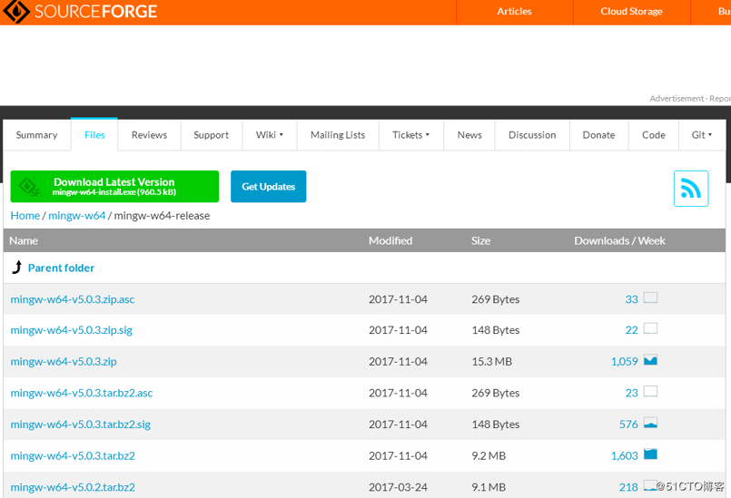Download the mingw-w64-v5.0.2.tar.bz2 file
The height and width of the screenshot is (498, 731).
coord(73,487)
